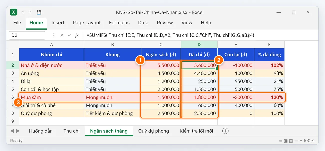Undo the last action
The image size is (325, 151).
coord(23,12)
